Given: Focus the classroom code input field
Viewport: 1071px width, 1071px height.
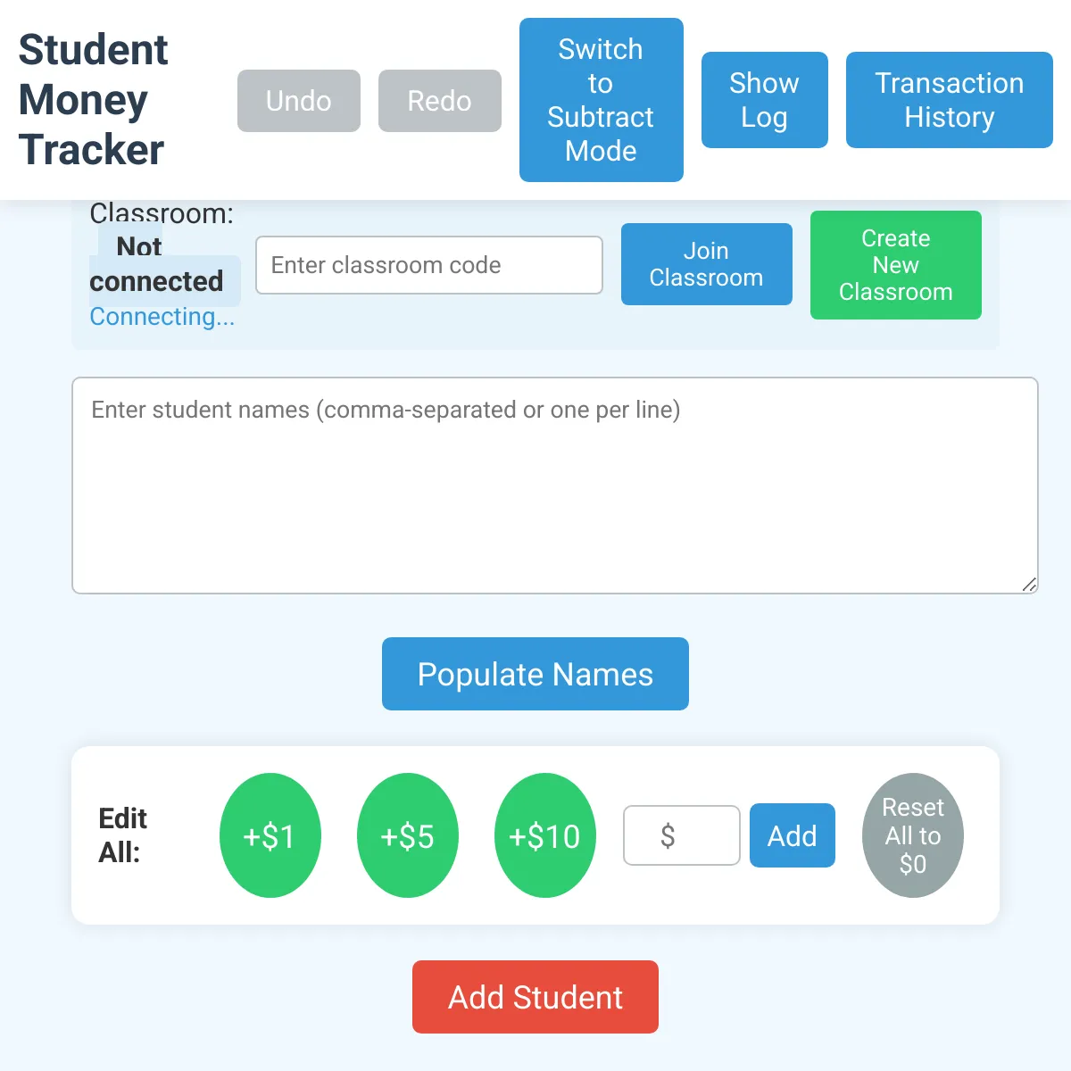Looking at the screenshot, I should point(429,265).
